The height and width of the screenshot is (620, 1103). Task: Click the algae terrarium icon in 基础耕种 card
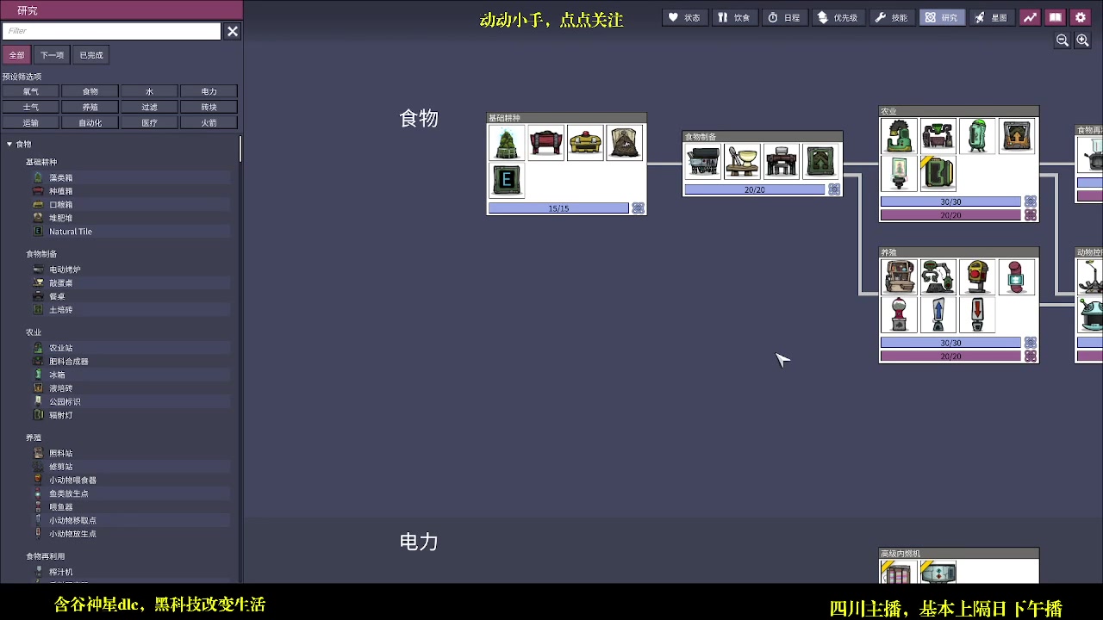(507, 143)
